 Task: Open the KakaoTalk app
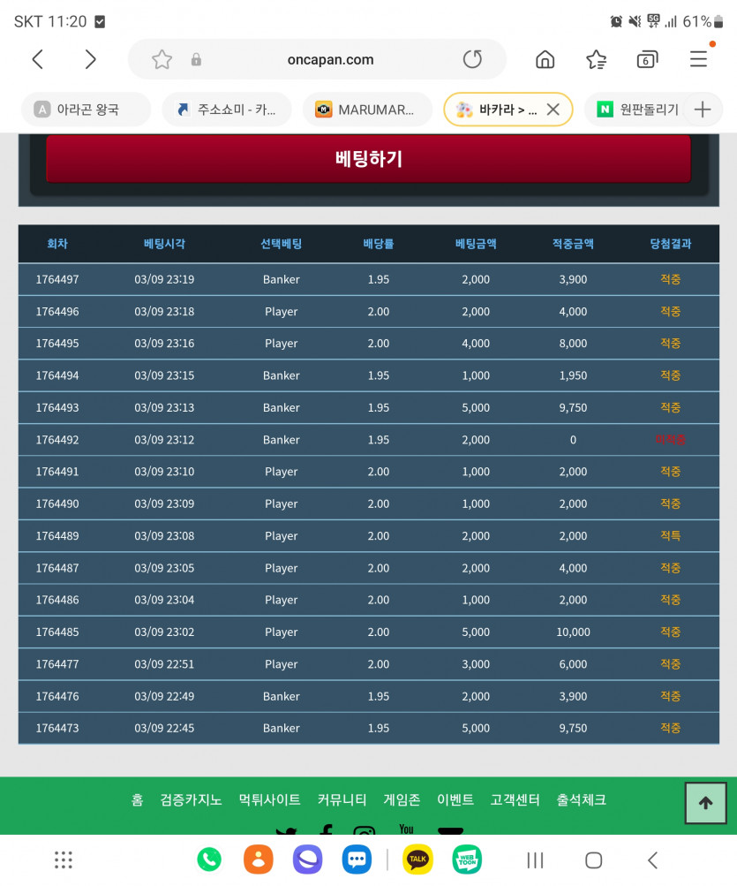(x=417, y=859)
